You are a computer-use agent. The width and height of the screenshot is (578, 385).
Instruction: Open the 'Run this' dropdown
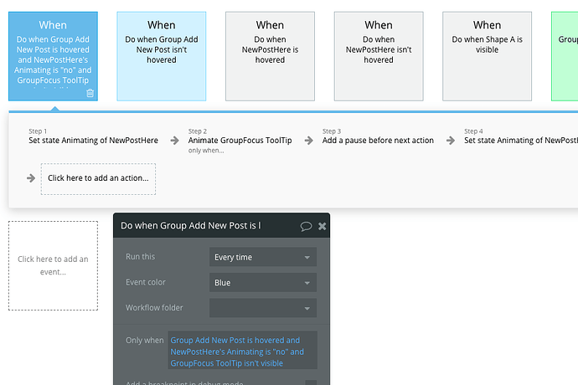[262, 258]
